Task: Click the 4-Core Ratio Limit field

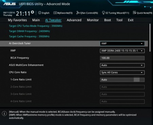Action: click(122, 101)
